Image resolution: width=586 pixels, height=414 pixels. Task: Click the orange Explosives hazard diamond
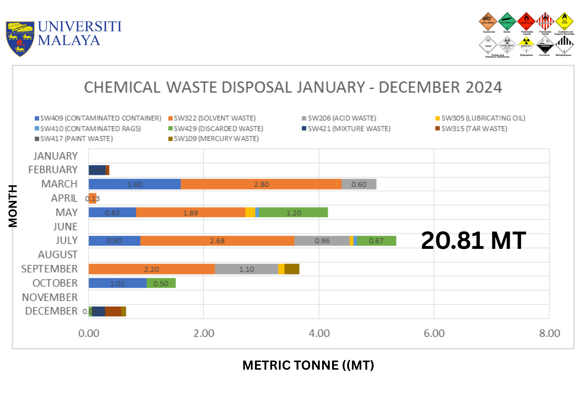[488, 21]
